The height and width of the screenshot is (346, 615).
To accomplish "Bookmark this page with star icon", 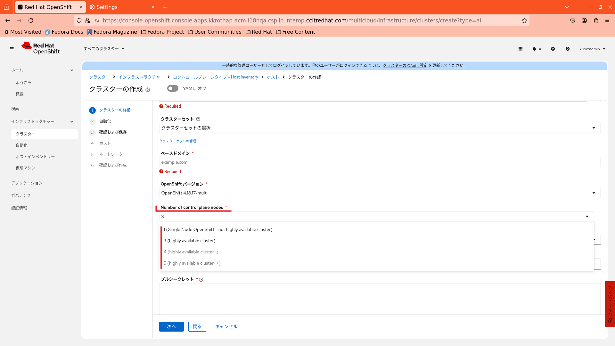I will [524, 21].
